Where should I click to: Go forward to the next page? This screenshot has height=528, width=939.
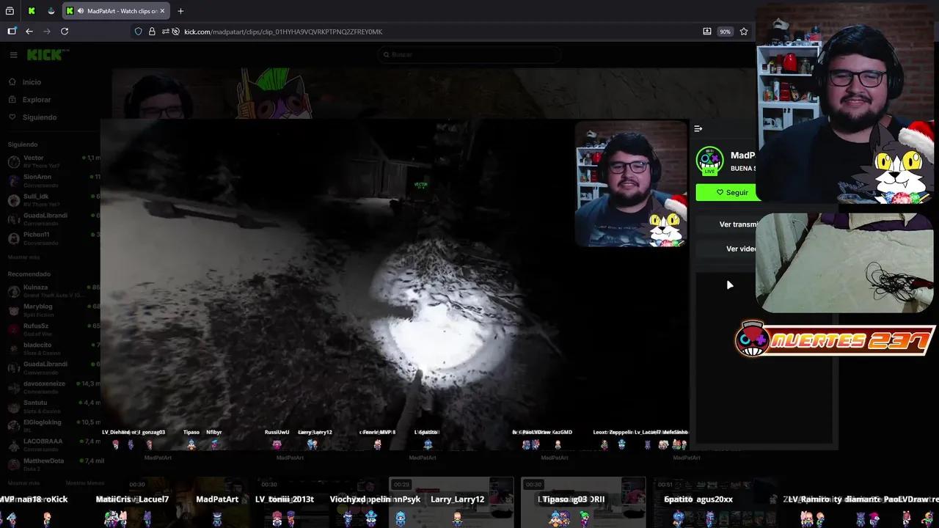point(47,32)
